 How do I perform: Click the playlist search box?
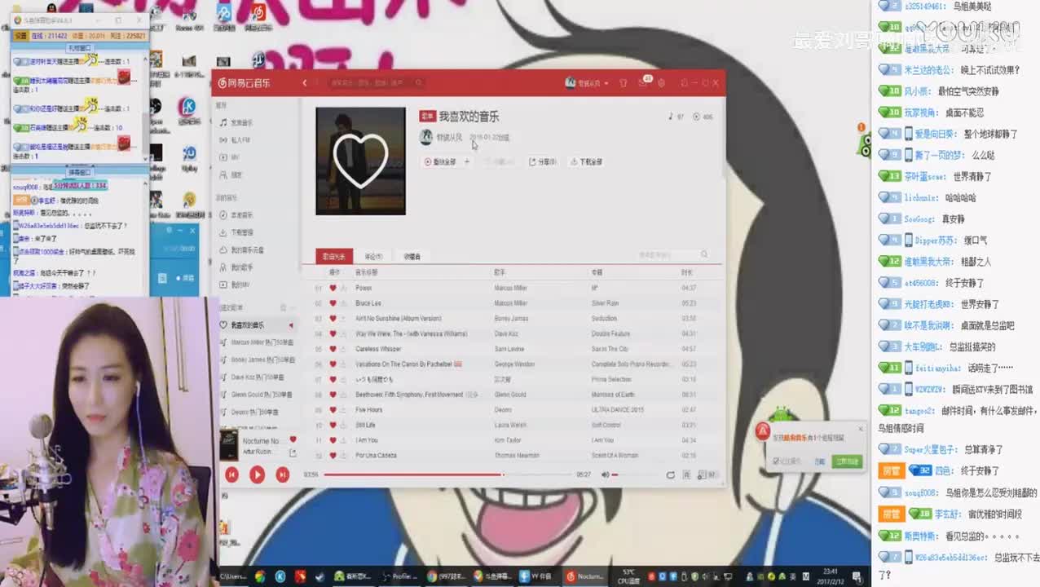pyautogui.click(x=672, y=255)
